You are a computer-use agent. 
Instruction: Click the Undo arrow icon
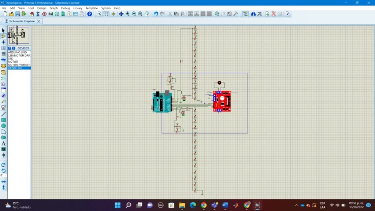pos(156,14)
